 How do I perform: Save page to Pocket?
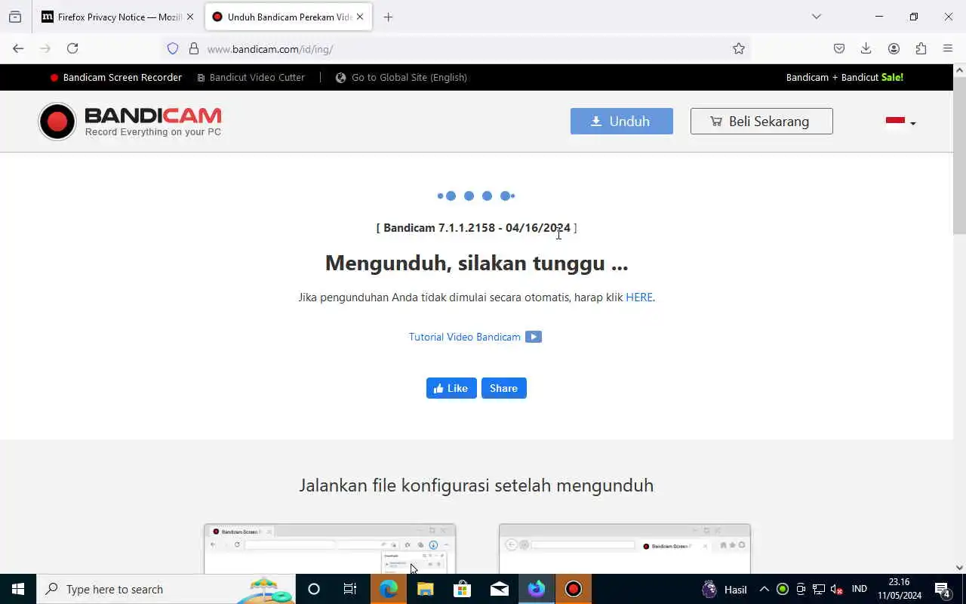(x=839, y=48)
